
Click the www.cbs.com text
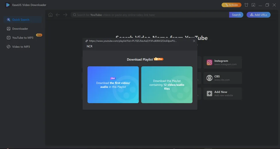click(x=222, y=80)
